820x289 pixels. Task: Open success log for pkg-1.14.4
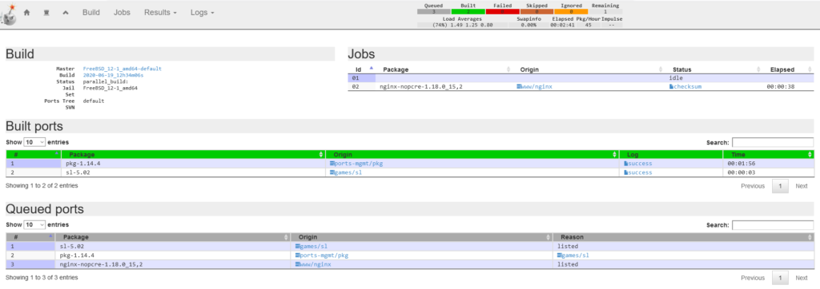pyautogui.click(x=640, y=164)
